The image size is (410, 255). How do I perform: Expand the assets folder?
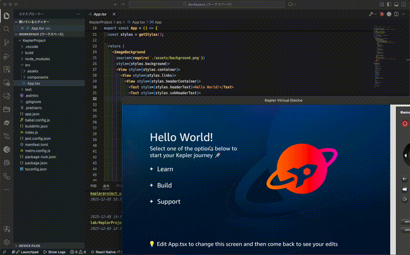49,71
